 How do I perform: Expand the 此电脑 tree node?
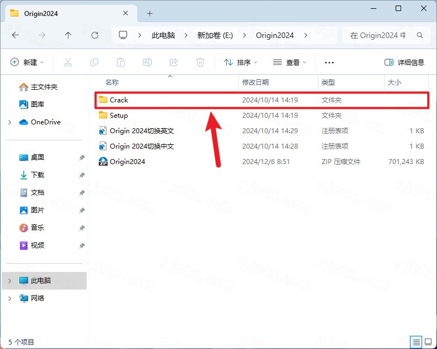pos(10,281)
